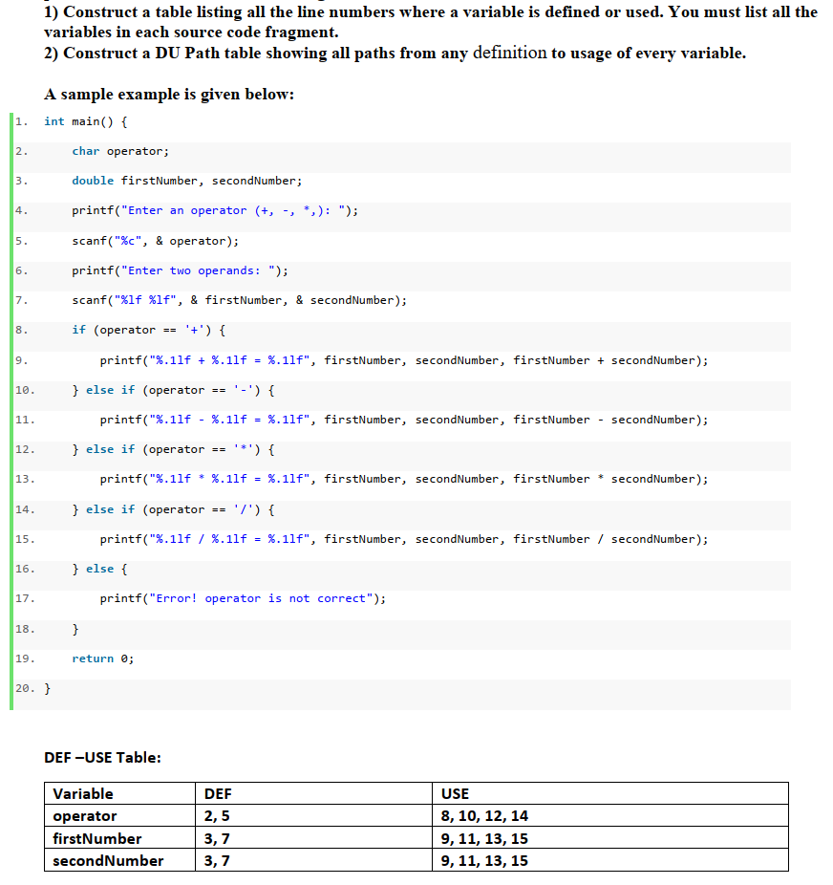Viewport: 833px width, 885px height.
Task: Click 'double firstNumber, secondNumber;' line
Action: (186, 181)
